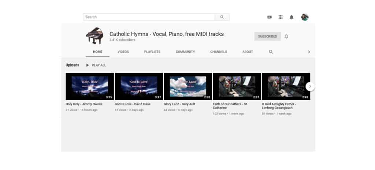This screenshot has width=375, height=170.
Task: Click the 3:25 duration badge
Action: tap(109, 97)
